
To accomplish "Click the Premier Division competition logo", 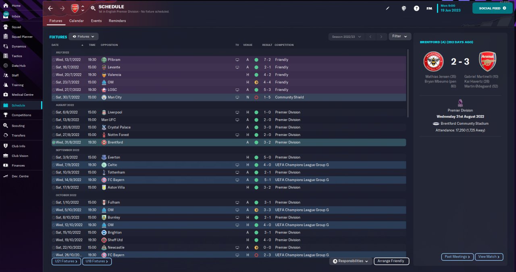I will (x=460, y=103).
